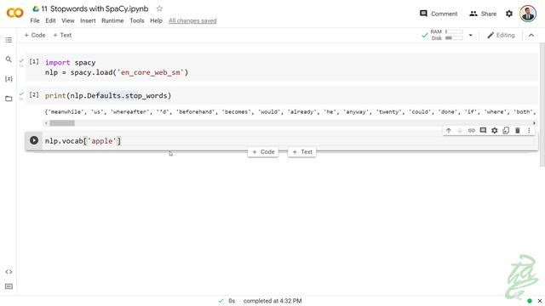Image resolution: width=545 pixels, height=306 pixels.
Task: Open the variables inspector panel
Action: [x=9, y=79]
